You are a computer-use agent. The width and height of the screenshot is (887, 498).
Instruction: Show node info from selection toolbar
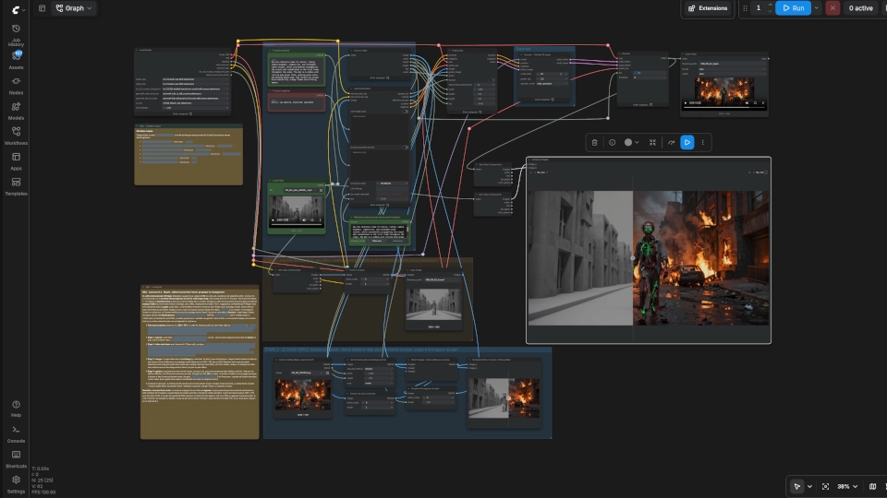tap(612, 142)
